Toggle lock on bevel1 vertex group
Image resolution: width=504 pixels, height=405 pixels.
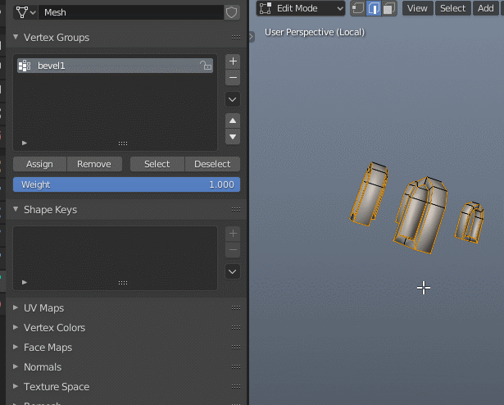coord(206,66)
